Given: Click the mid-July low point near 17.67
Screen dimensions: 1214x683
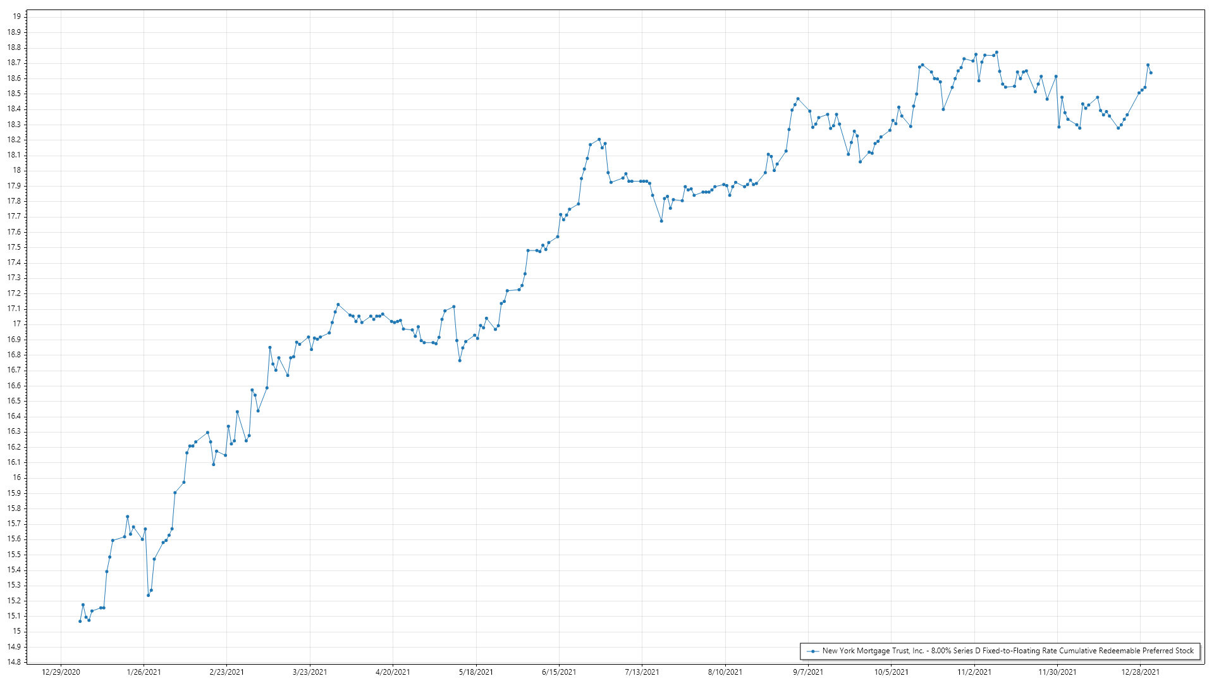Looking at the screenshot, I should tap(661, 221).
